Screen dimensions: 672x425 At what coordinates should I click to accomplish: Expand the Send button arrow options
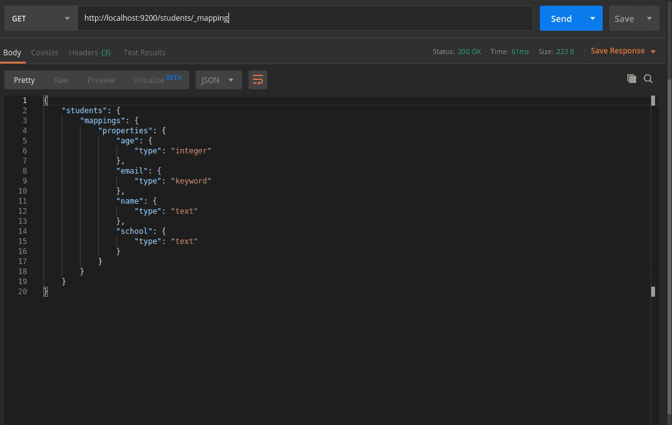(592, 19)
